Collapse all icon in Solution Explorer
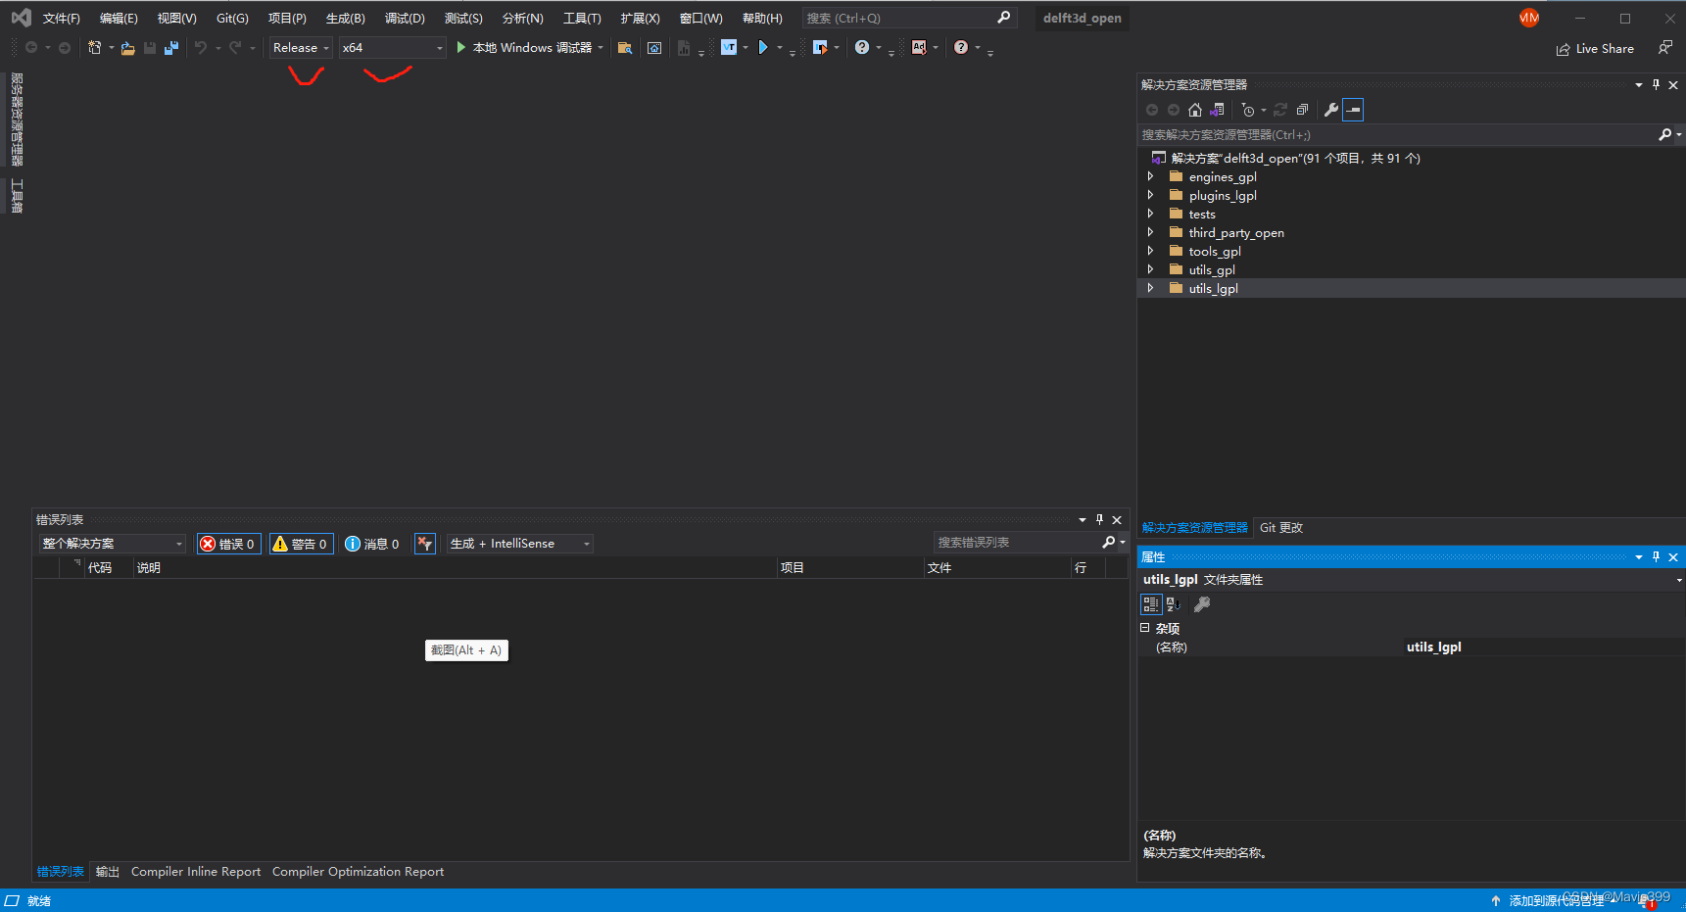 coord(1302,110)
